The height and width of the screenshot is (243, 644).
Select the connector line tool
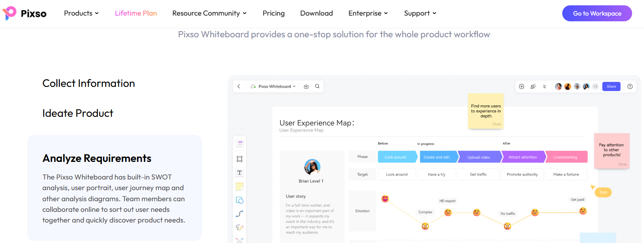240,213
